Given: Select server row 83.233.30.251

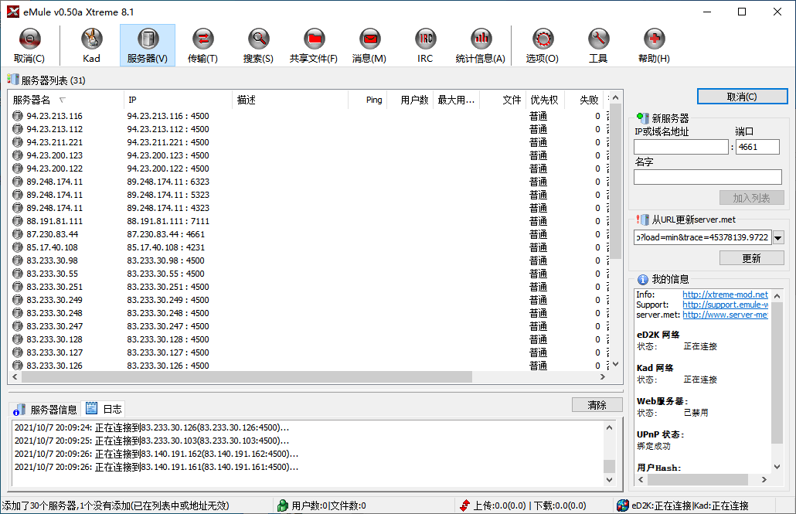Looking at the screenshot, I should tap(310, 287).
